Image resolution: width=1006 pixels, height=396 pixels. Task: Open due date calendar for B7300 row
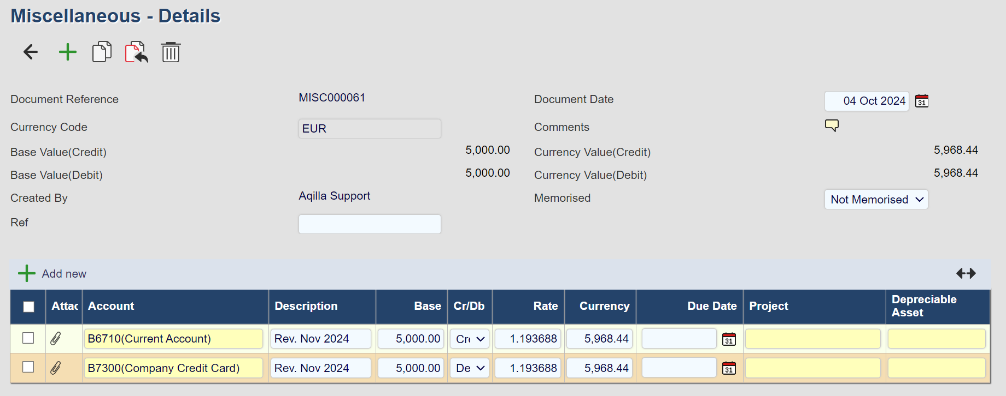(x=729, y=368)
